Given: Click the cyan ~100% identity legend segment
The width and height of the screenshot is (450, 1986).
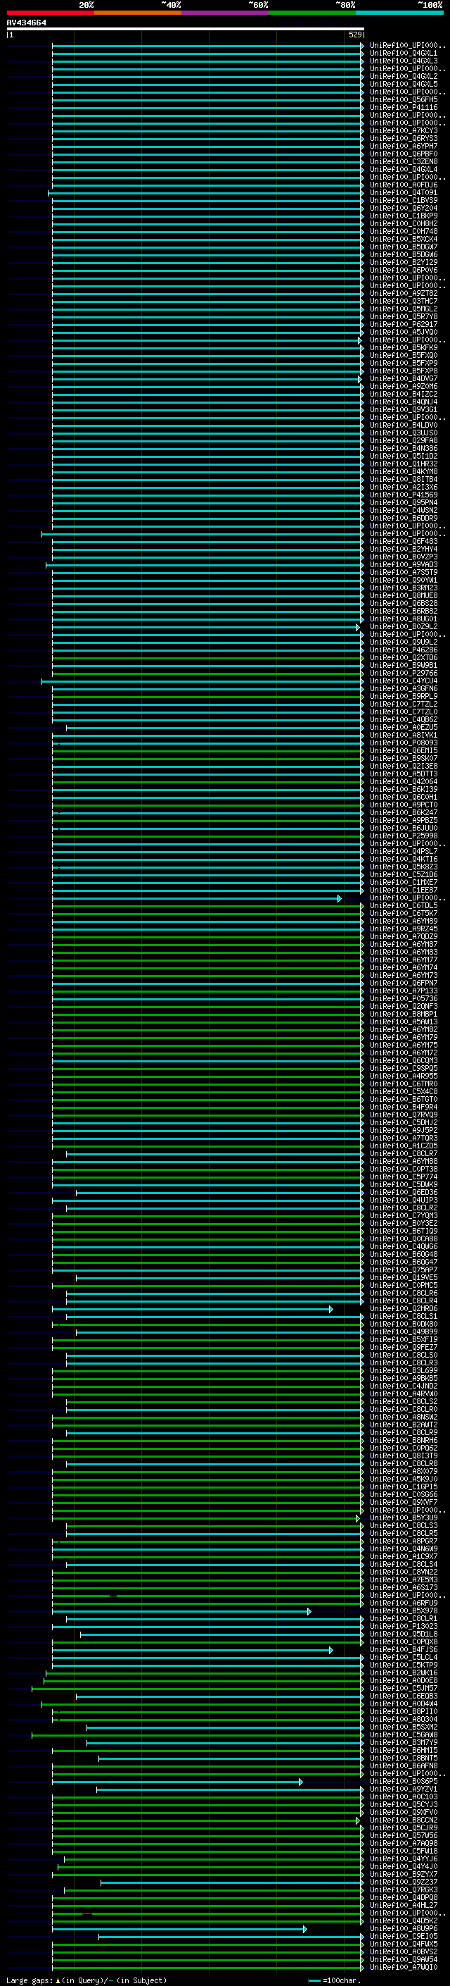Looking at the screenshot, I should pos(399,13).
